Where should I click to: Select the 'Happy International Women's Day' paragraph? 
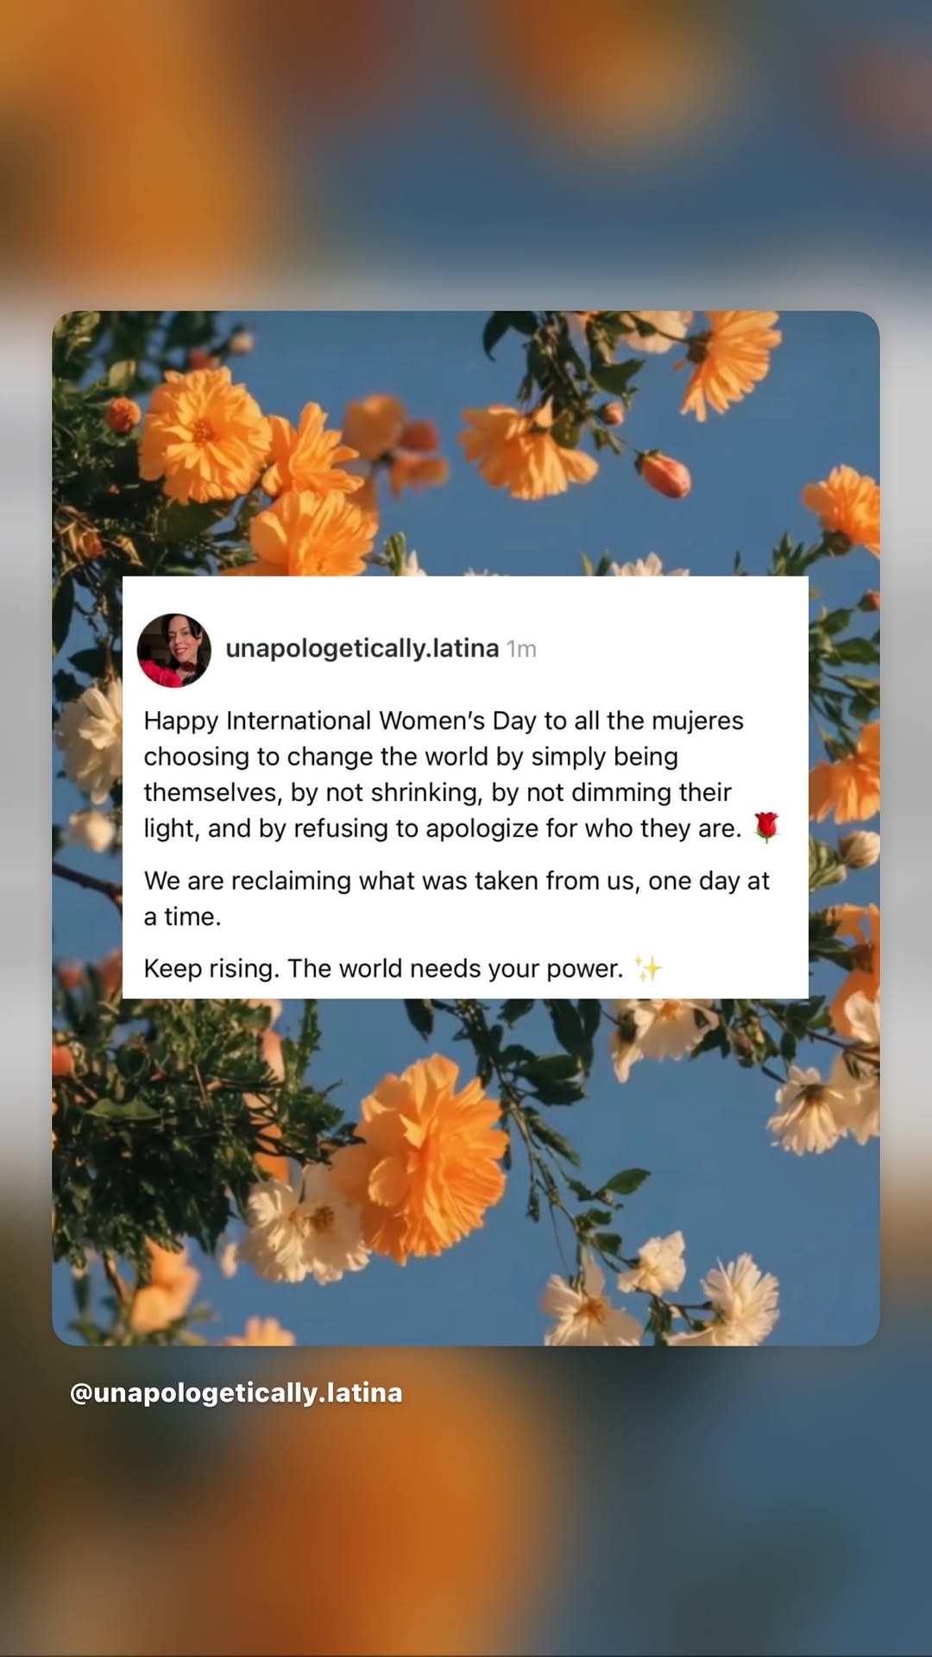[x=463, y=774]
